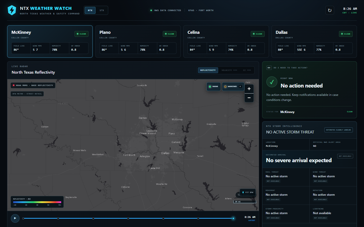Viewport: 364px width, 227px height.
Task: Click the 'No action needed' heading
Action: click(302, 86)
